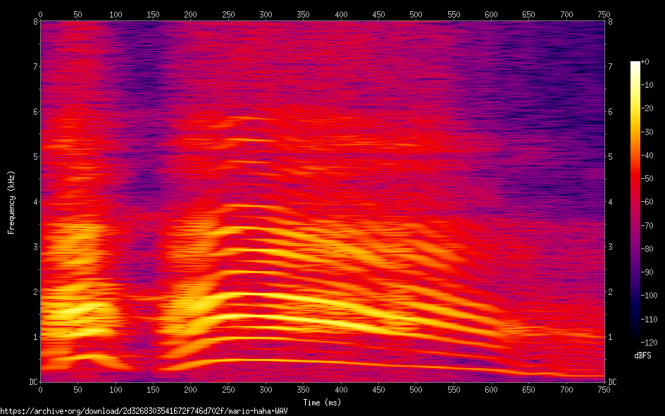Viewport: 665px width, 416px height.
Task: Pick the dark bottom end of the color bar
Action: (635, 342)
